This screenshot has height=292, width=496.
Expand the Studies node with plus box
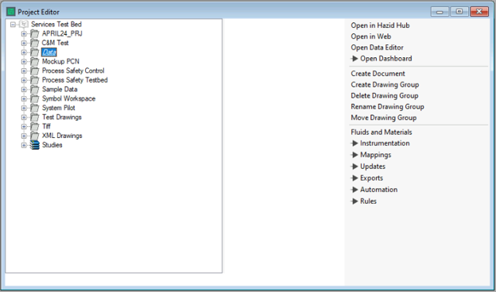point(24,145)
